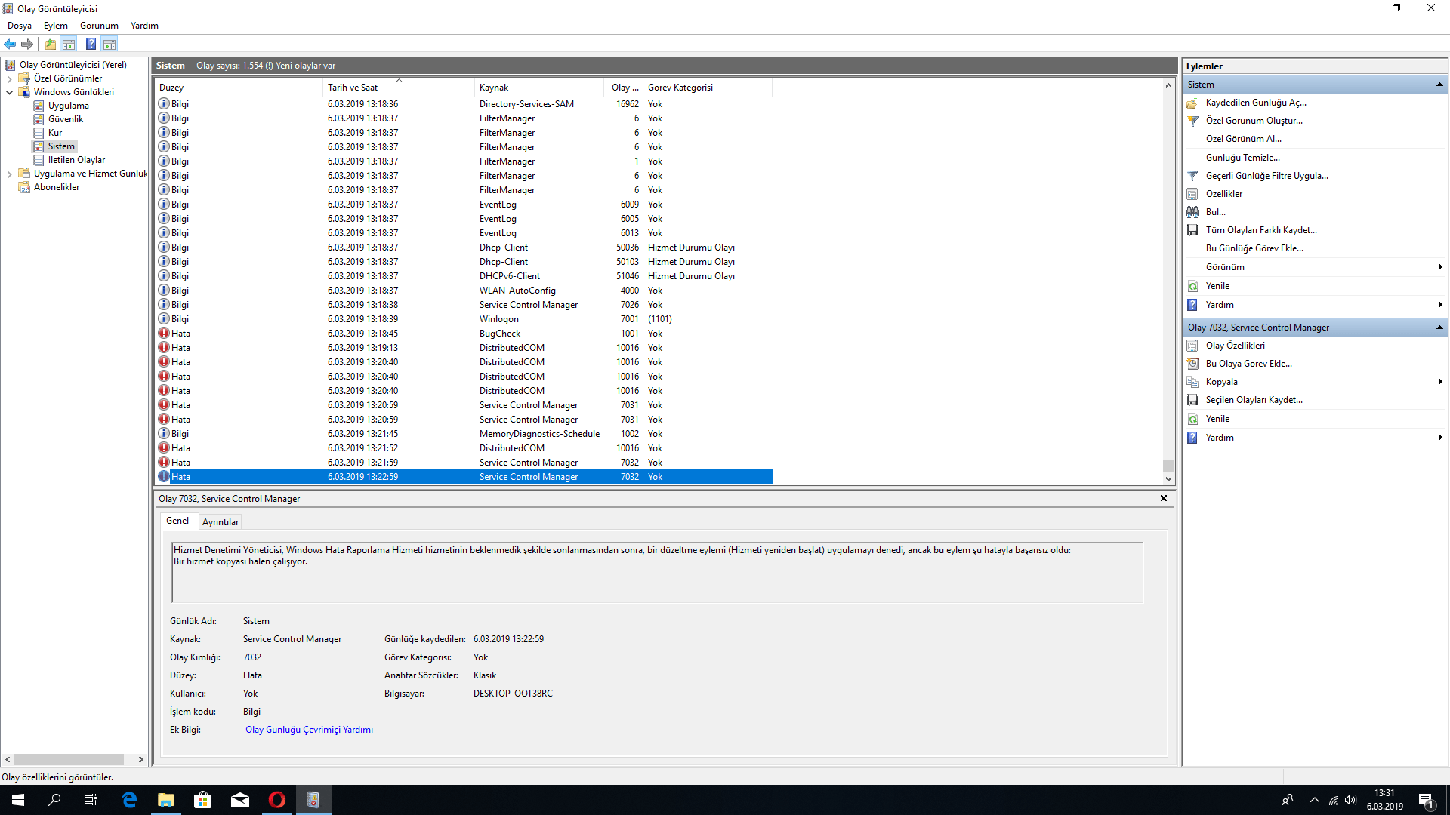Open Olay Günlüğü Çevrimiçi Yardımı link

(309, 730)
